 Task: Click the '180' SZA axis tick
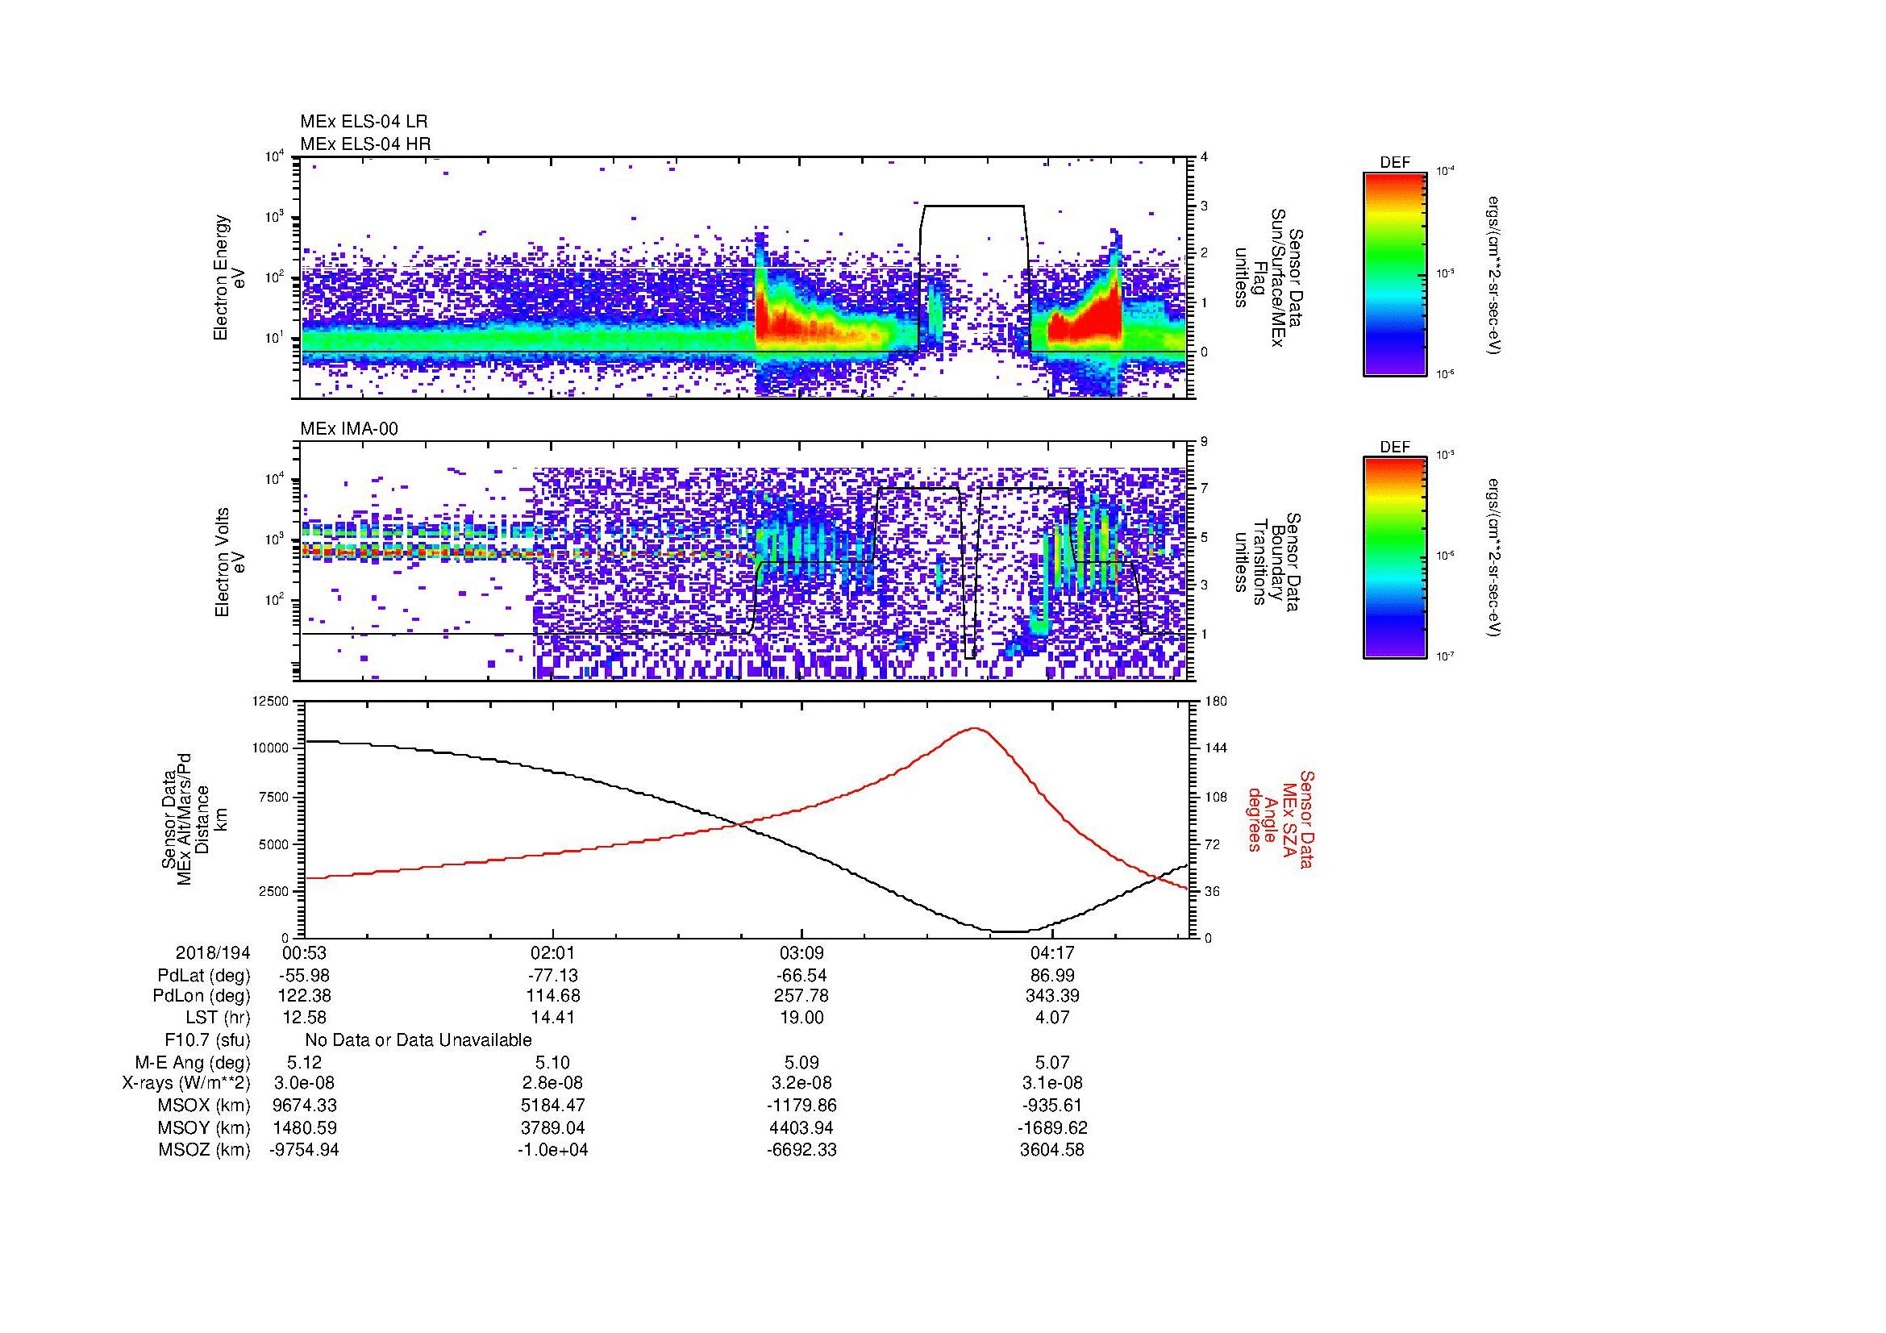(x=1216, y=701)
